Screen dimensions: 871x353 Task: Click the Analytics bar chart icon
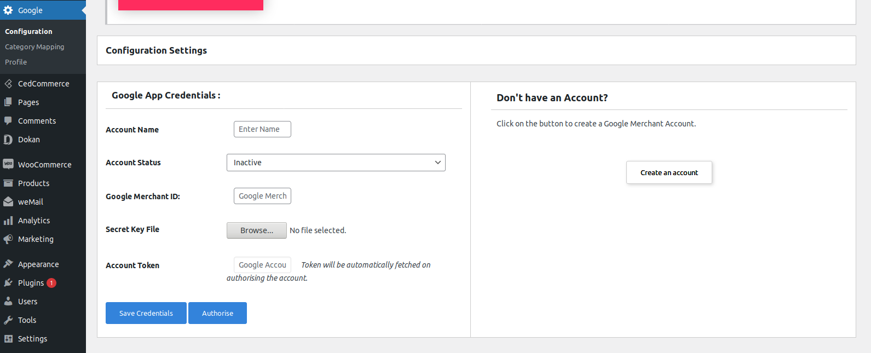[x=8, y=221]
